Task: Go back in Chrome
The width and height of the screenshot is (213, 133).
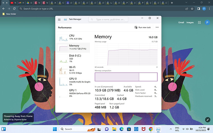Action: click(x=4, y=9)
